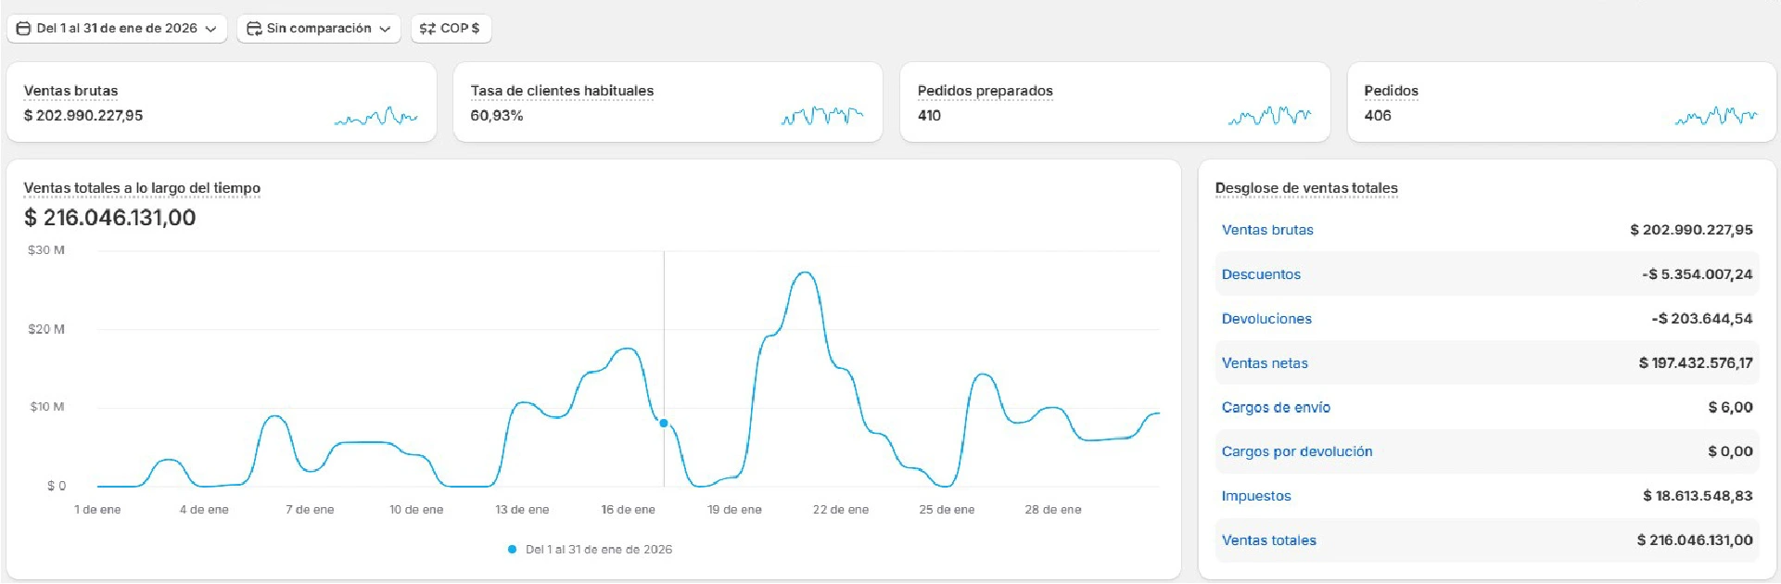Open the Ventas netas link
1781x584 pixels.
point(1265,363)
